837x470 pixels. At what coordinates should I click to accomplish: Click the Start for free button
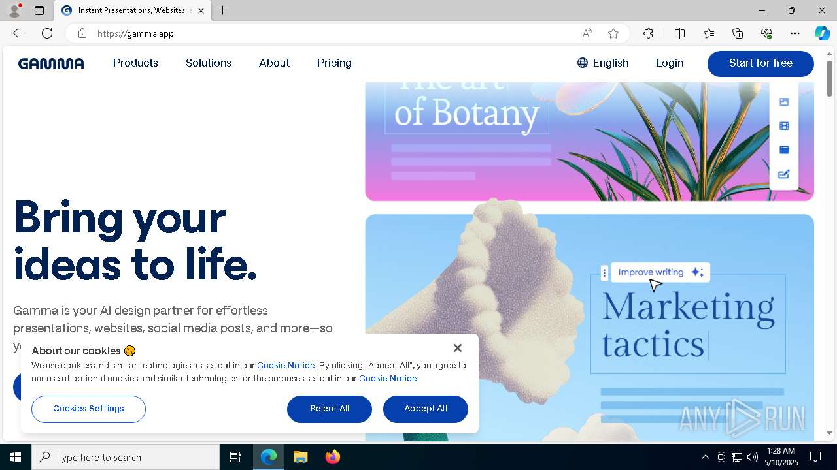[x=760, y=63]
